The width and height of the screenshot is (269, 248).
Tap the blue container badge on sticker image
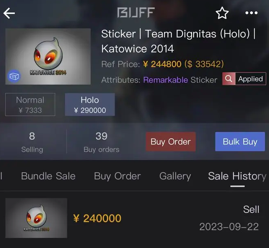point(14,76)
